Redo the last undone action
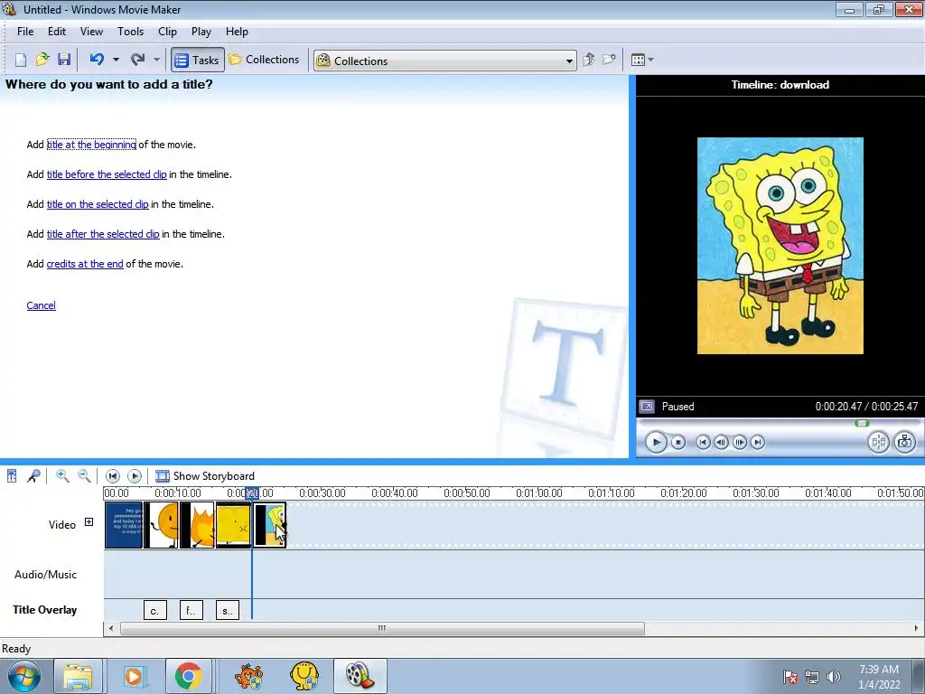 tap(137, 60)
